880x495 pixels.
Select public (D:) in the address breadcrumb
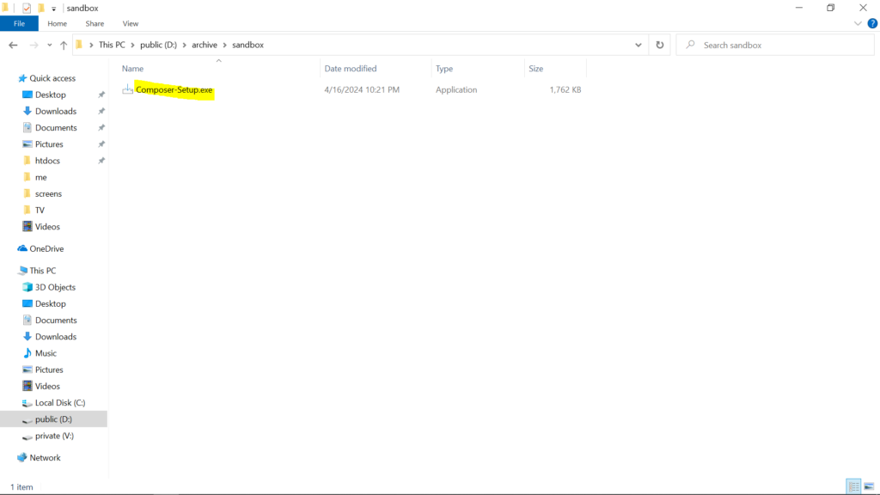pos(158,45)
